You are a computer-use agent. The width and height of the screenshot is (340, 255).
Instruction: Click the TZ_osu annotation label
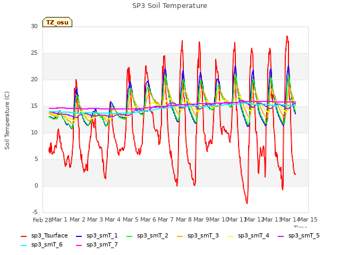point(57,22)
